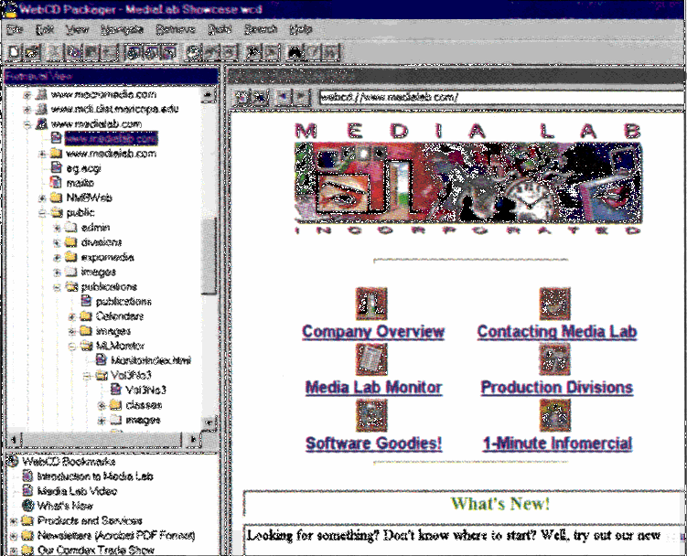The width and height of the screenshot is (687, 556).
Task: Expand the NMBWeb folder
Action: (x=42, y=198)
